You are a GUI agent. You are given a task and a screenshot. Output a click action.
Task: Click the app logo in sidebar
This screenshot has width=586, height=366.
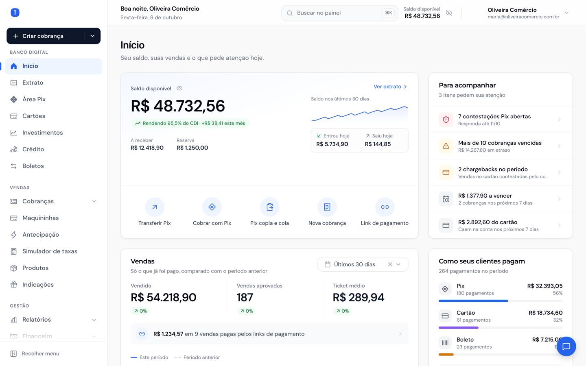15,13
